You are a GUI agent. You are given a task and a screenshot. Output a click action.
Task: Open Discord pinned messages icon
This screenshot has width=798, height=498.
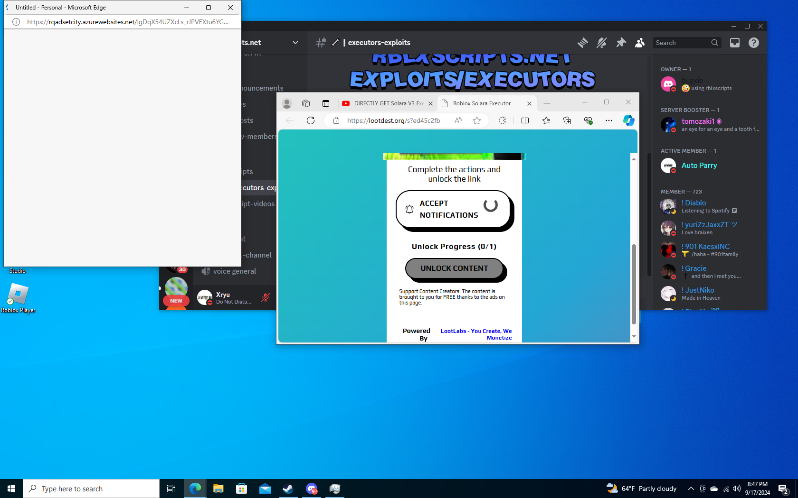coord(621,43)
